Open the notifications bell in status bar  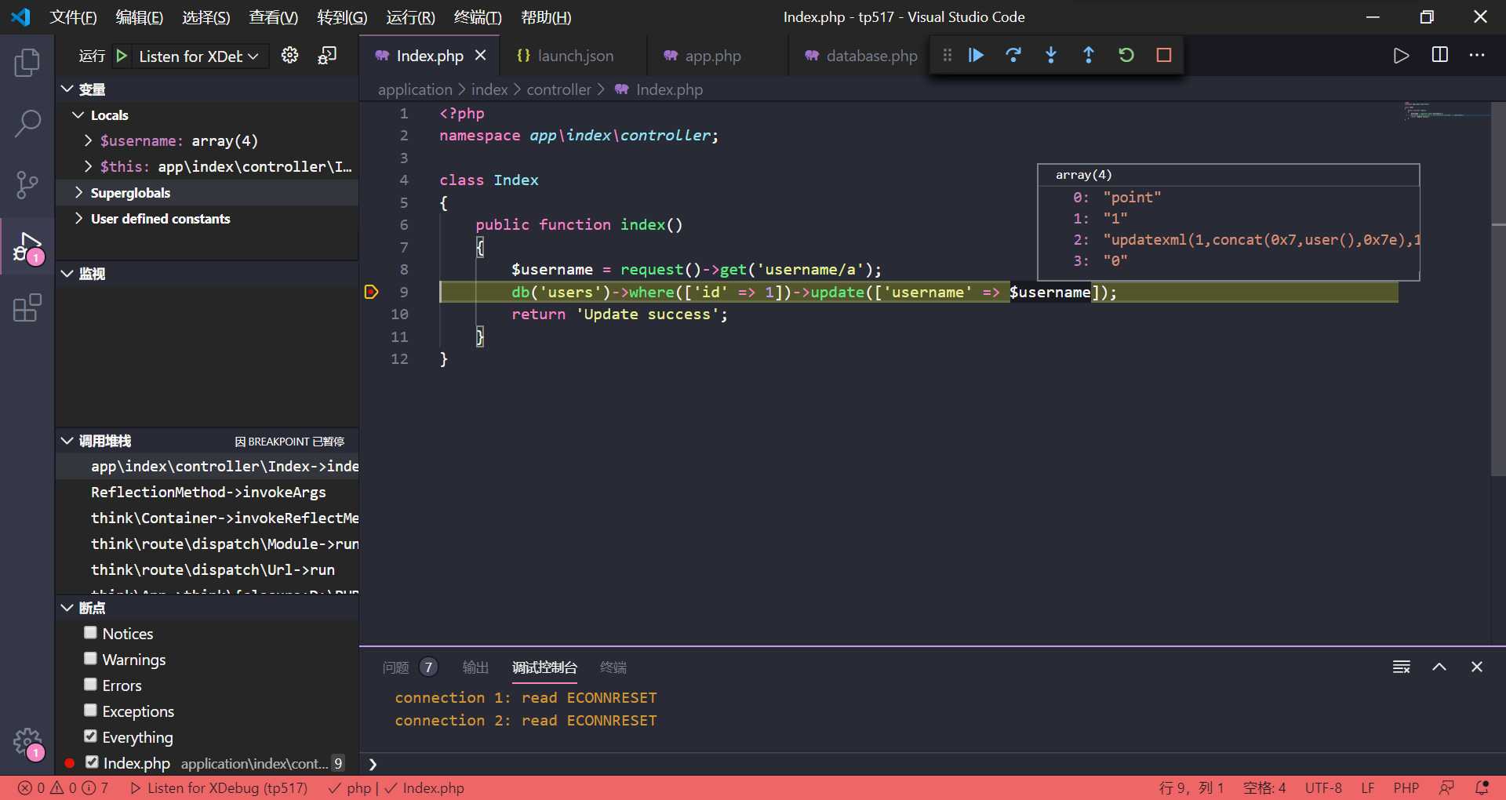point(1482,787)
